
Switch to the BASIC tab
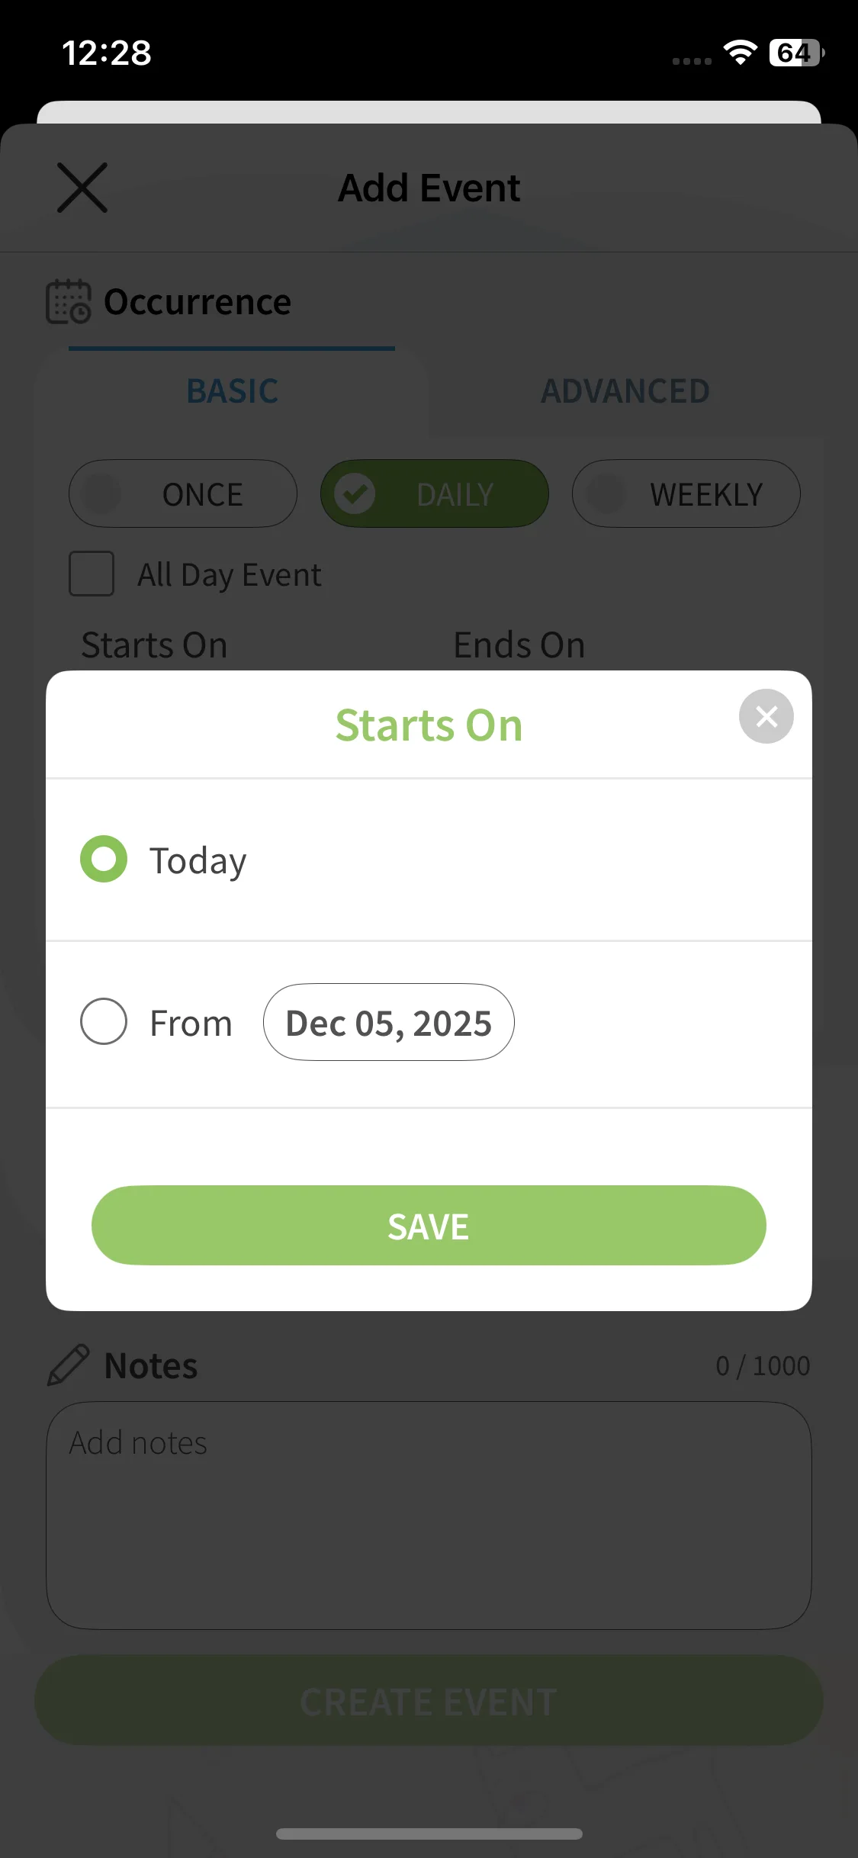pyautogui.click(x=233, y=391)
